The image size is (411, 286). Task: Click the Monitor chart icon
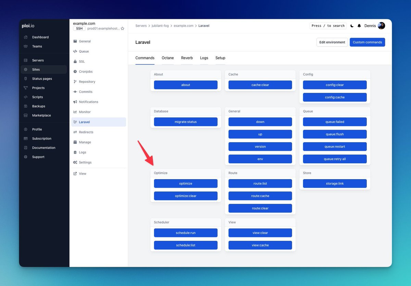pyautogui.click(x=75, y=112)
